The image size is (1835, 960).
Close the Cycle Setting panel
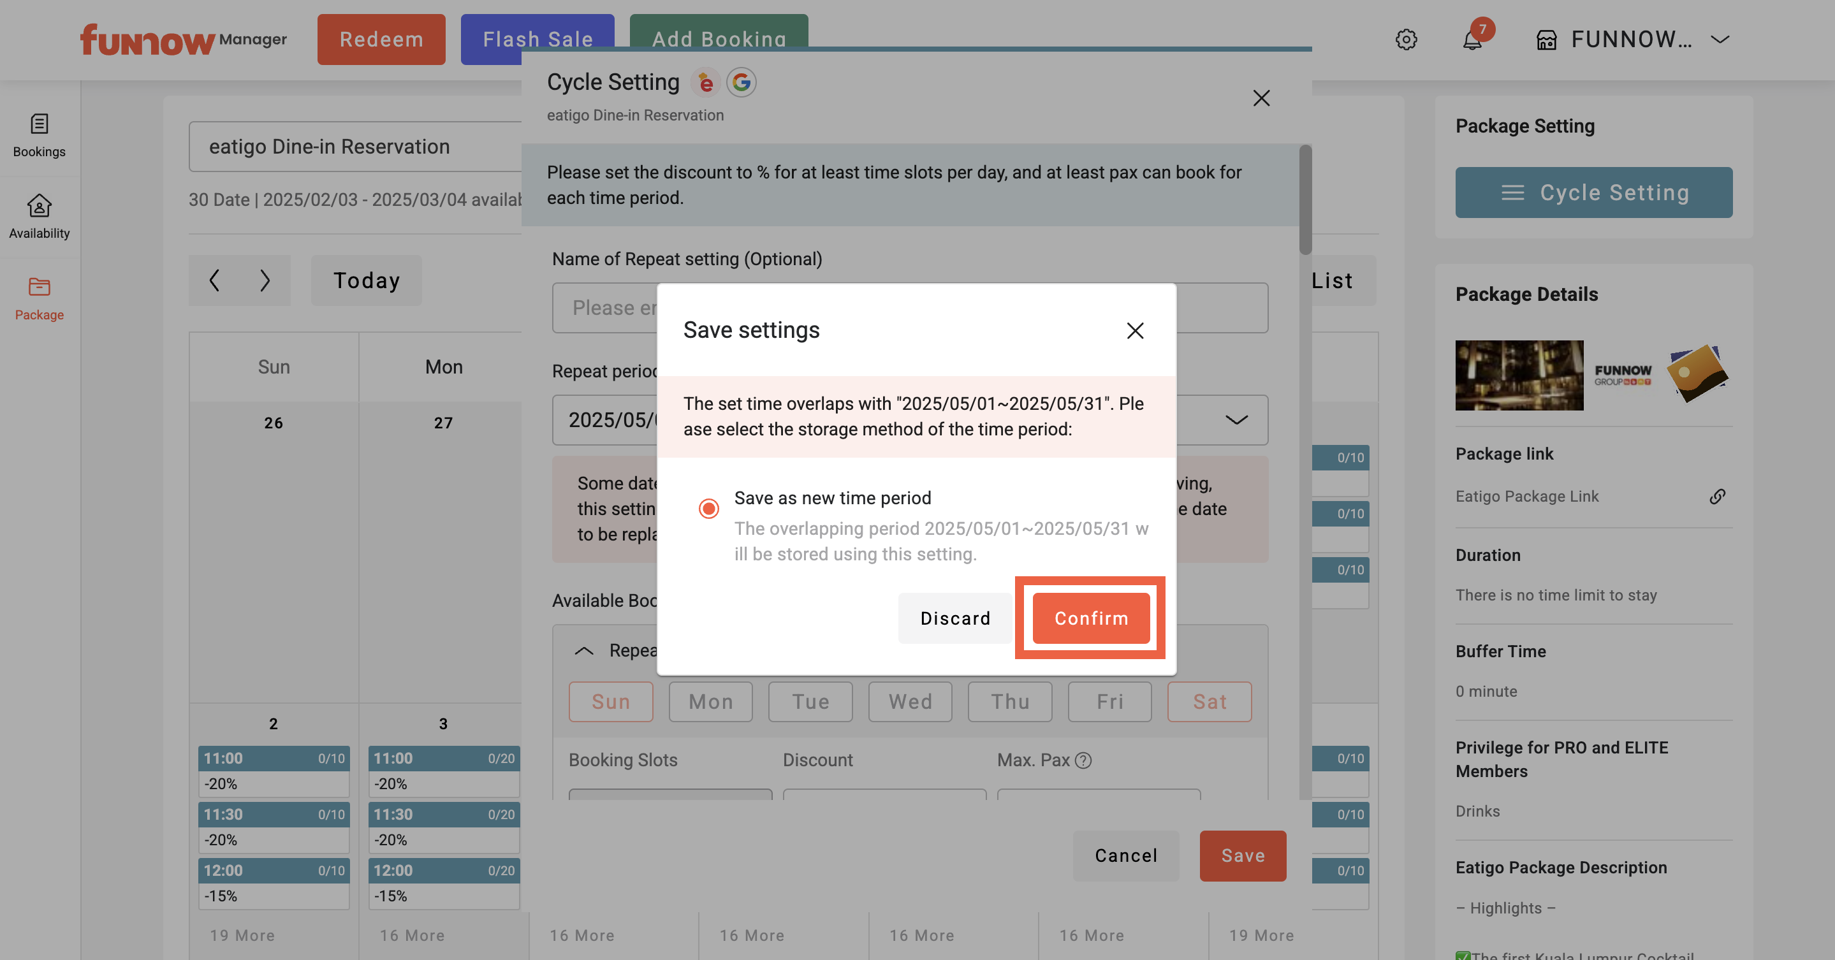[x=1261, y=98]
